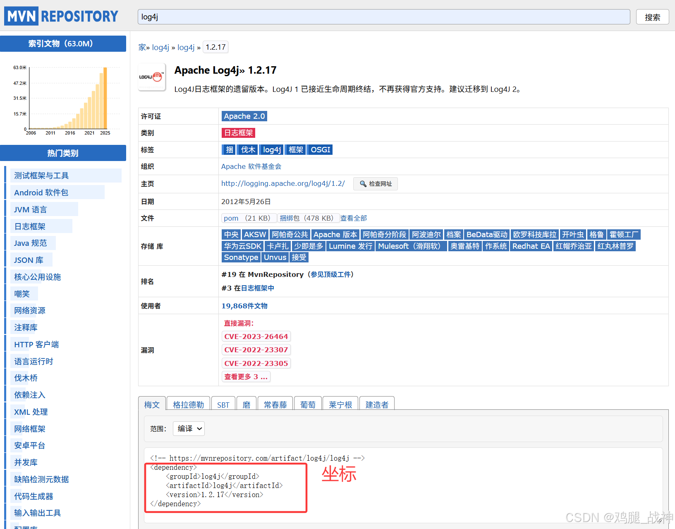Open XML 处理 category
Screen dimensions: 675x529
(31, 412)
